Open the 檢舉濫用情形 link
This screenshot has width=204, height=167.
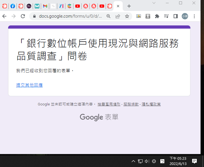pos(109,104)
